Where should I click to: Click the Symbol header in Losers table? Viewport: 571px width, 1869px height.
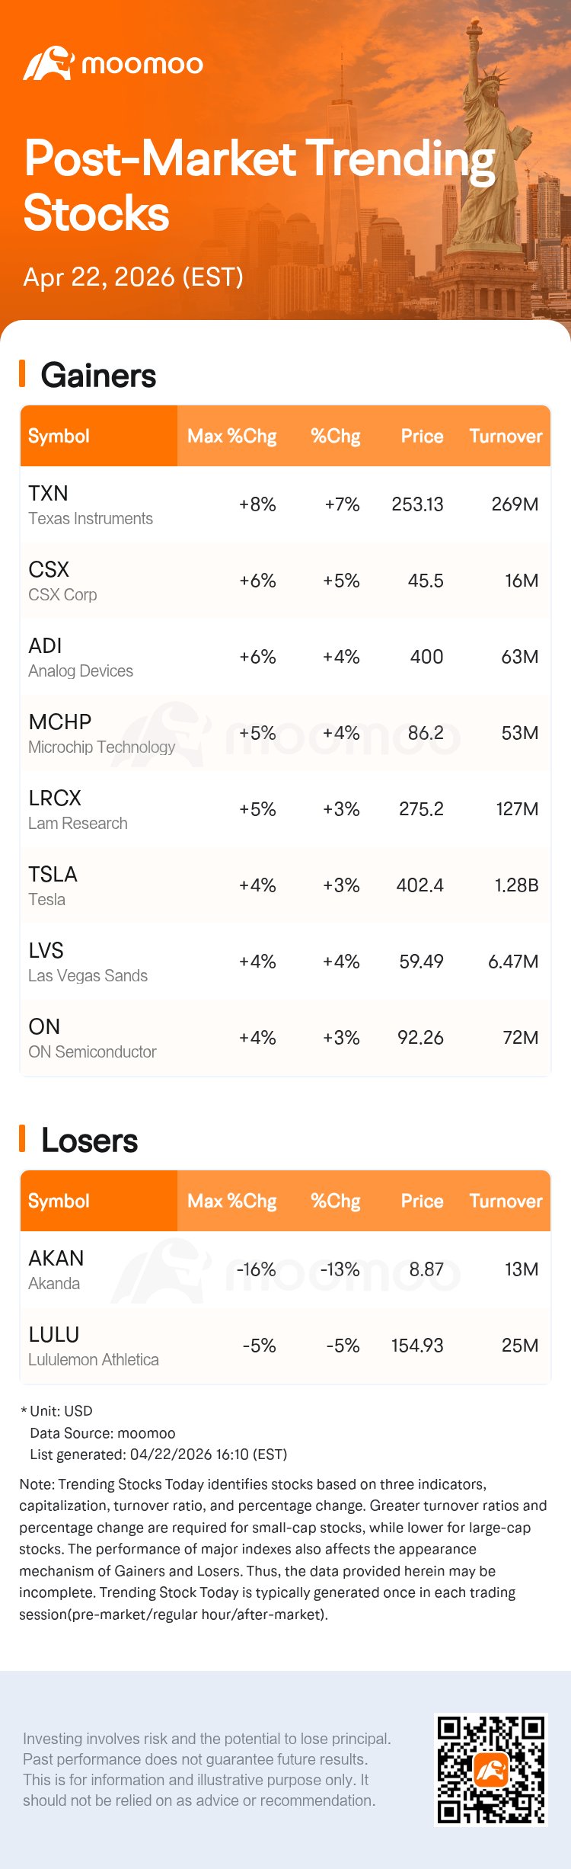tap(59, 1201)
